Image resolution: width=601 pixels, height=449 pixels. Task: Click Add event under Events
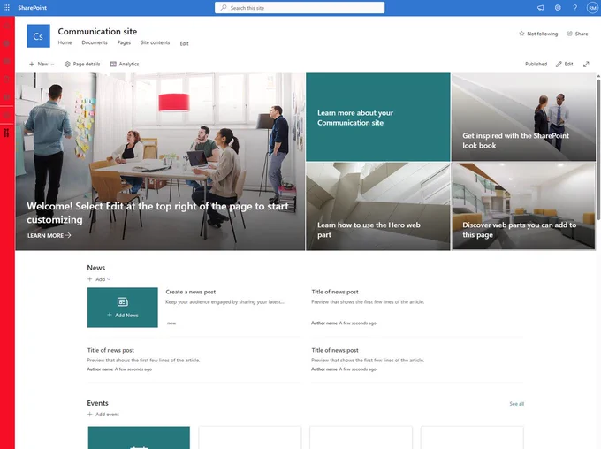pyautogui.click(x=103, y=415)
